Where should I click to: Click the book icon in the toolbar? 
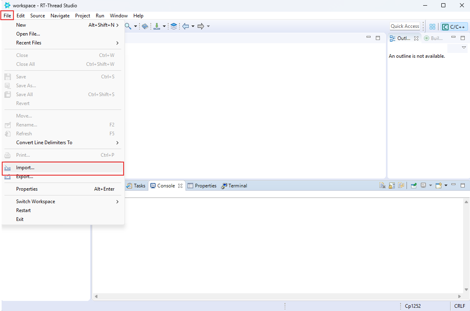coord(145,26)
